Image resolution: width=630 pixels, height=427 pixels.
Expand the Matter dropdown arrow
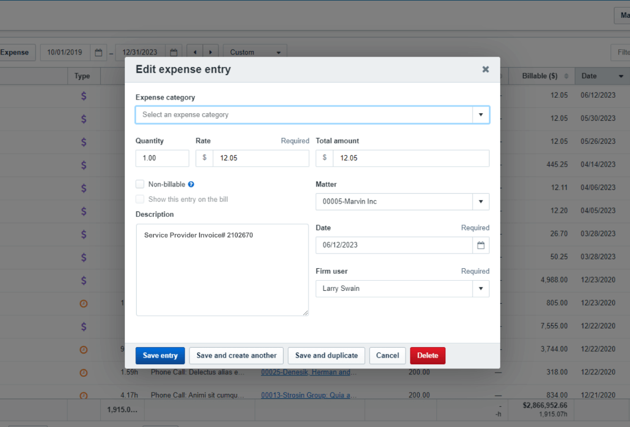click(x=481, y=201)
